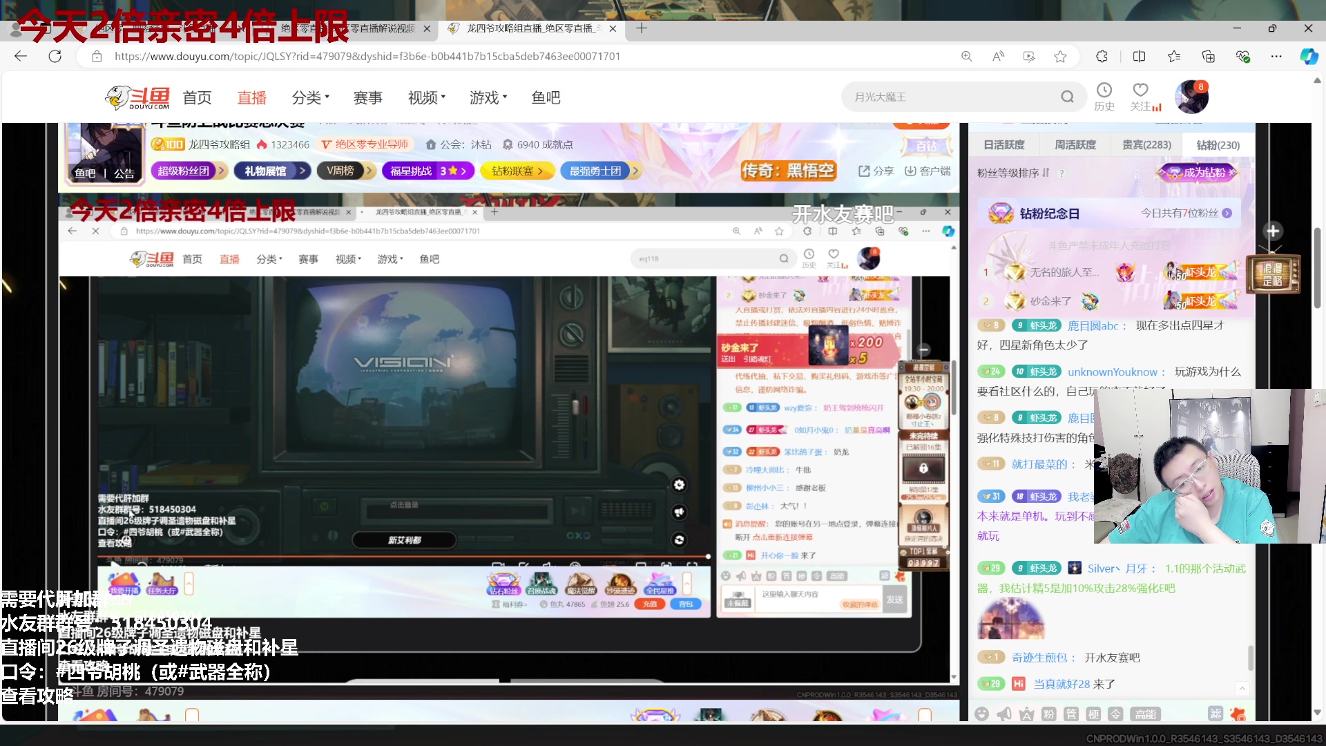The height and width of the screenshot is (746, 1326).
Task: Expand the 超级粉丝团 badge arrow
Action: 222,171
